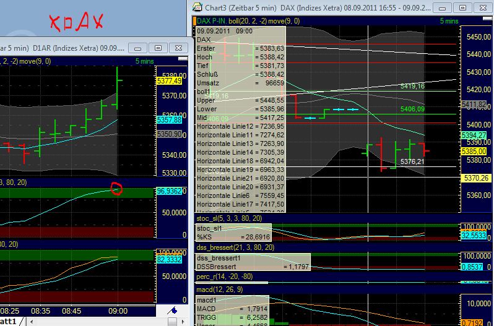494x326 pixels.
Task: Click the 'Horizontale Linie13 = 7263,90' row
Action: point(240,144)
